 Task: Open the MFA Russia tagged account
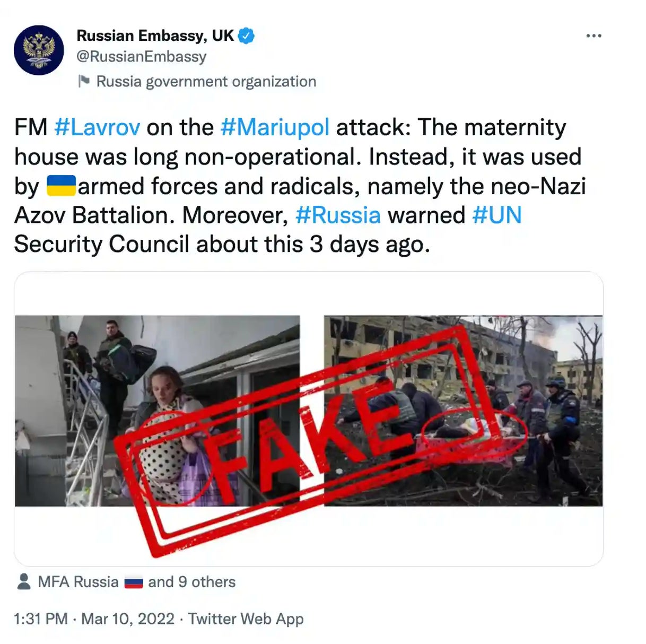click(x=78, y=582)
